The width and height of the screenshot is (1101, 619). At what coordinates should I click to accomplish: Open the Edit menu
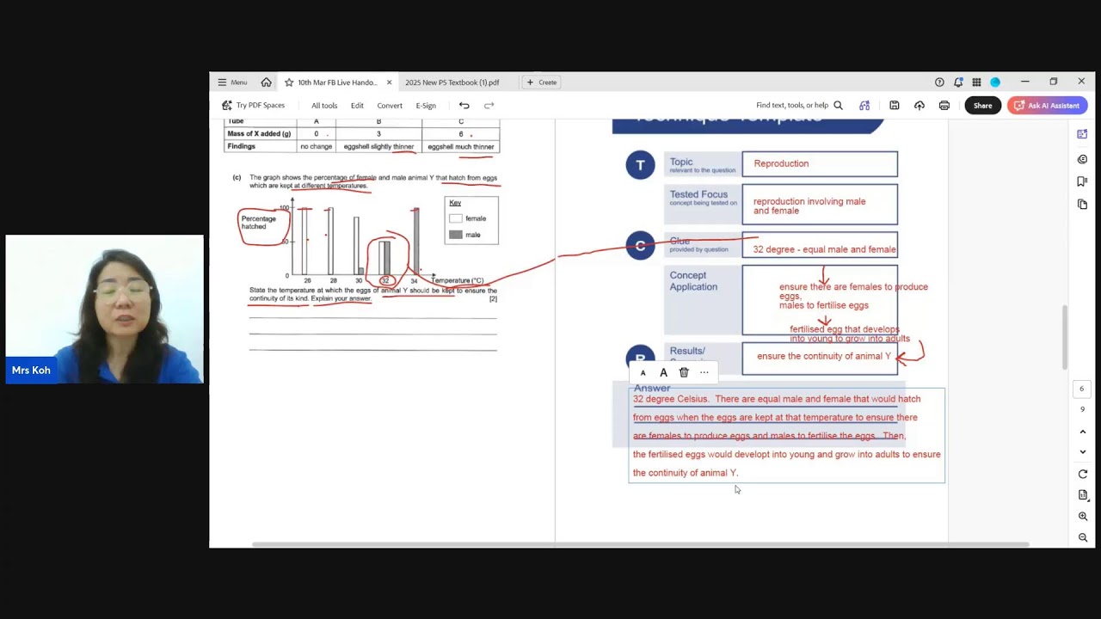[x=357, y=106]
